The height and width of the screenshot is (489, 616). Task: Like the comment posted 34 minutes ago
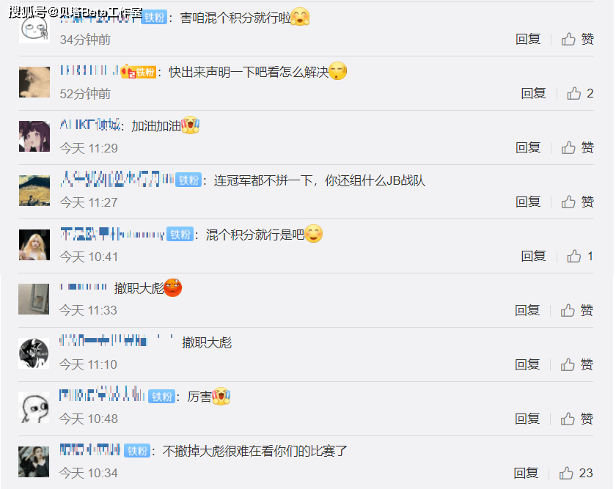pos(578,39)
